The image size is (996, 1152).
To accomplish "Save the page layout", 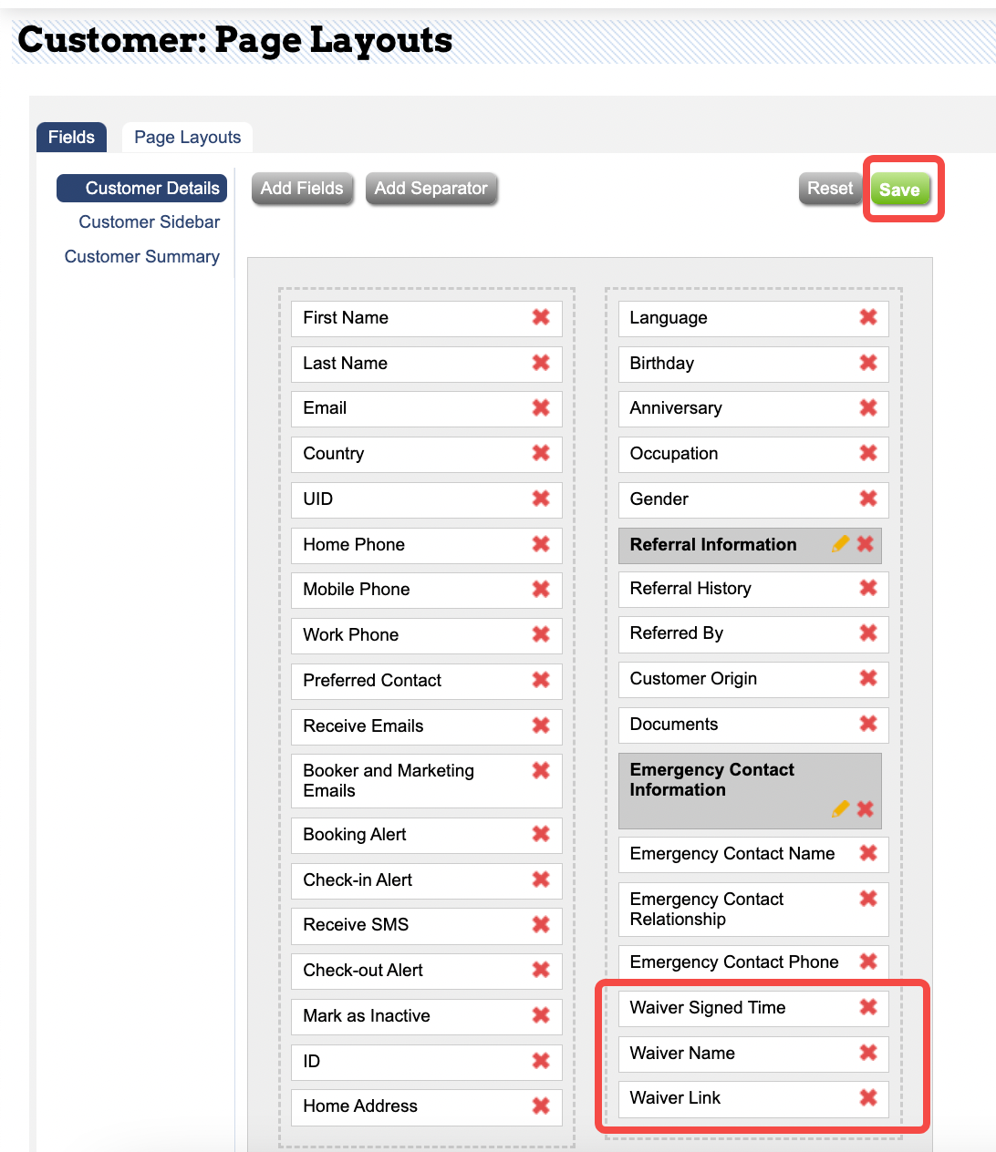I will [900, 190].
